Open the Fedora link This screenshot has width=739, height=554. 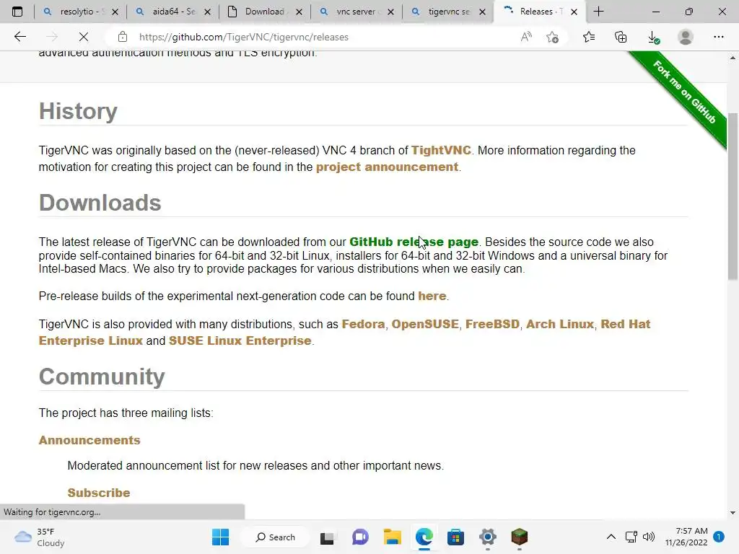pyautogui.click(x=363, y=324)
